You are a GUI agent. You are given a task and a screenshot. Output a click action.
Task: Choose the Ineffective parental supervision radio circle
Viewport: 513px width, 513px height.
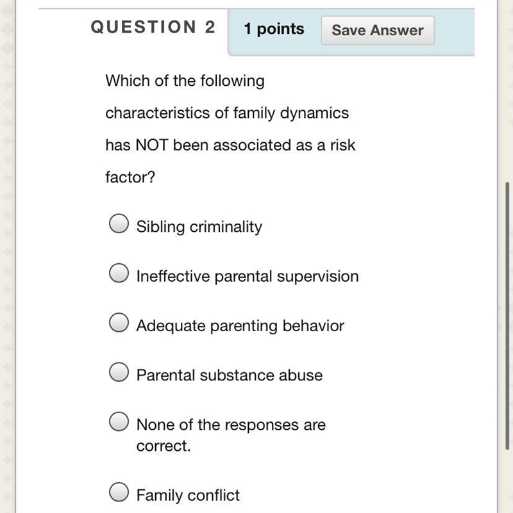[x=119, y=273]
